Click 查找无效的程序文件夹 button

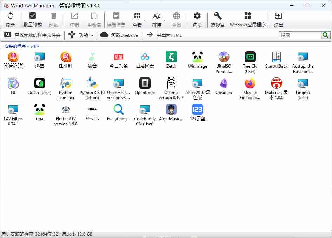[33, 35]
